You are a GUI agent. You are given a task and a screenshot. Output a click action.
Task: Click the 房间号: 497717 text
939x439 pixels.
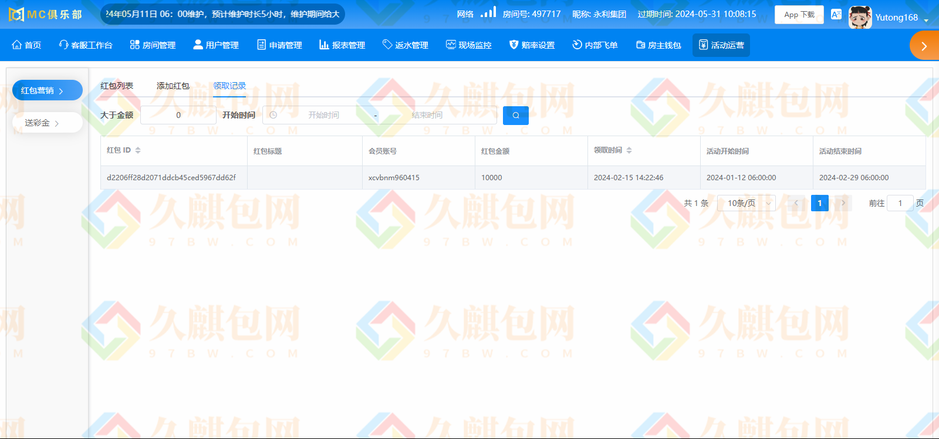click(532, 14)
